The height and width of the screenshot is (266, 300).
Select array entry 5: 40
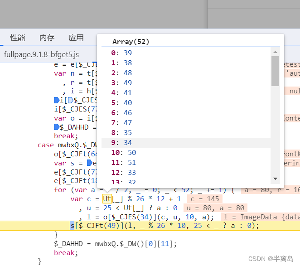186,102
